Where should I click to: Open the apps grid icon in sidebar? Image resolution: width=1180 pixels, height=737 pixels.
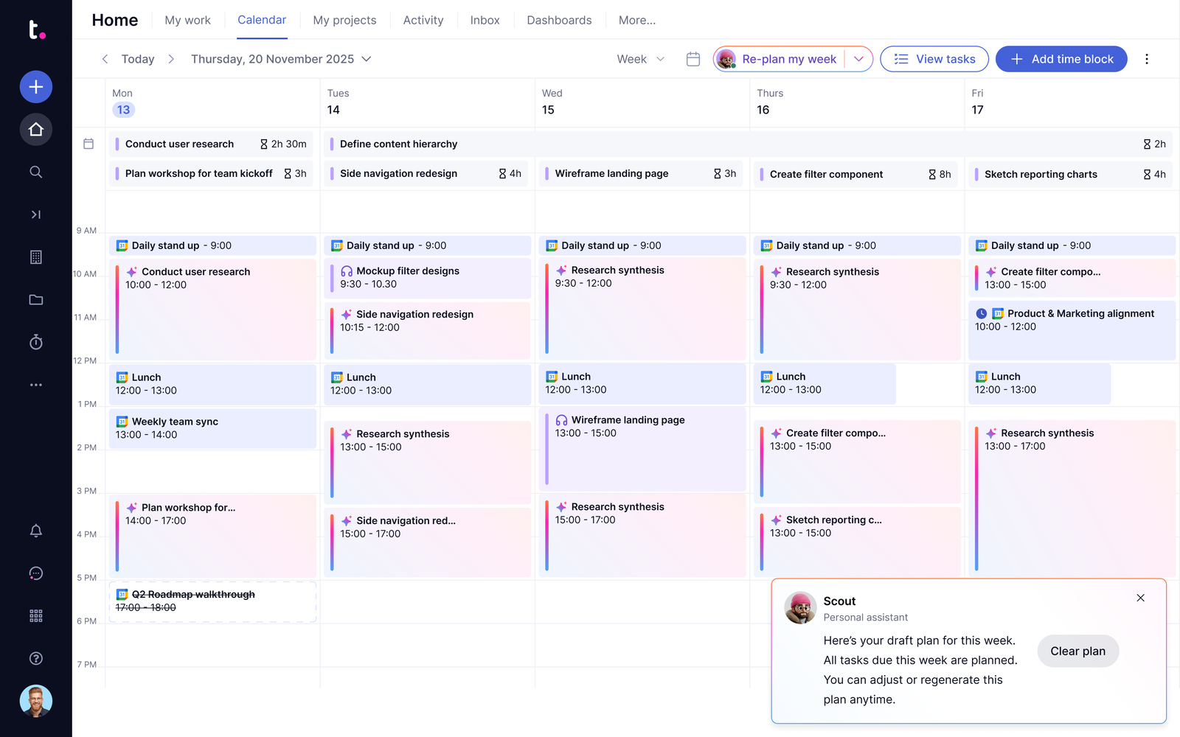click(36, 615)
